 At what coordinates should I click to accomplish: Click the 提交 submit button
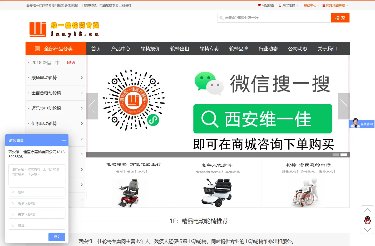pyautogui.click(x=57, y=237)
